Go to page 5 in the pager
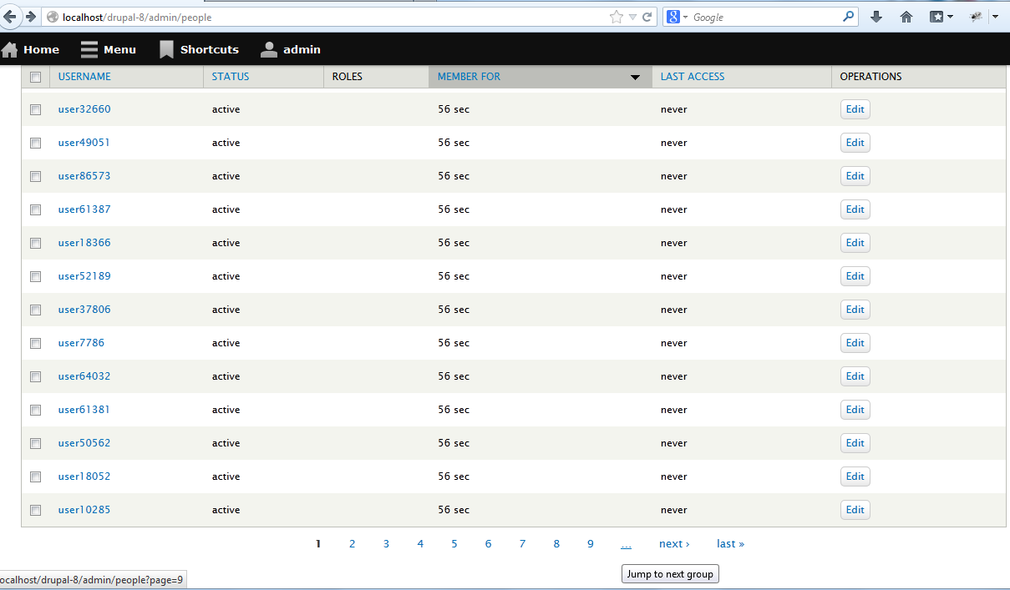 (454, 544)
